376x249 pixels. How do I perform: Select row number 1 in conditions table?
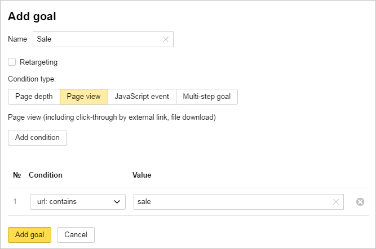[x=15, y=202]
